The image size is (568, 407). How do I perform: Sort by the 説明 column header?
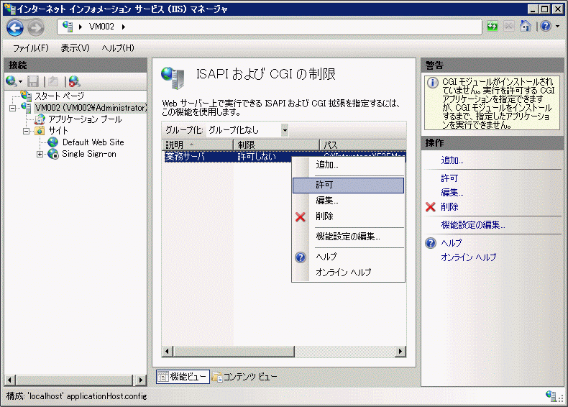point(197,145)
